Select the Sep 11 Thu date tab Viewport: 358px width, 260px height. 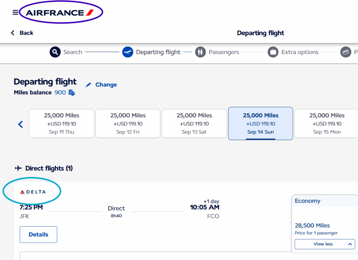coord(62,124)
